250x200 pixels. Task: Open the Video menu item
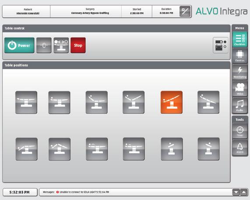click(x=239, y=88)
